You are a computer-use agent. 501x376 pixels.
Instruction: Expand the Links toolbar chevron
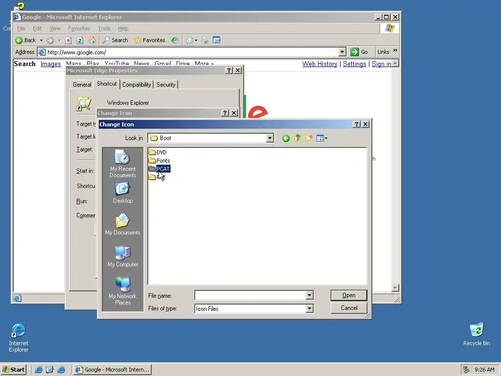395,50
